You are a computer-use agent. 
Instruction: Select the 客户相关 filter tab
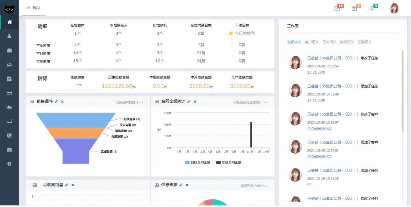point(312,42)
